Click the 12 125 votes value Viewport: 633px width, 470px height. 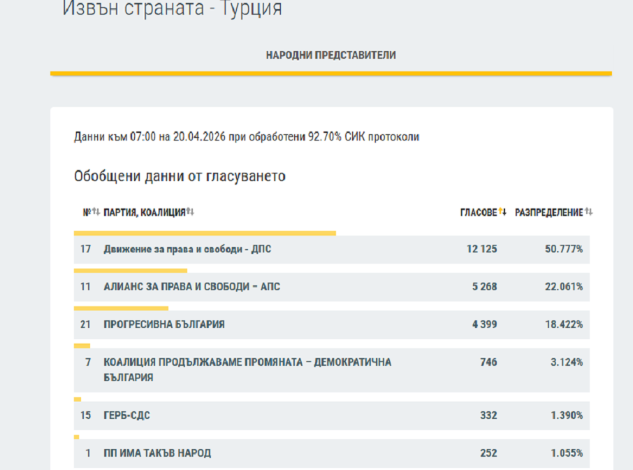[x=481, y=249]
